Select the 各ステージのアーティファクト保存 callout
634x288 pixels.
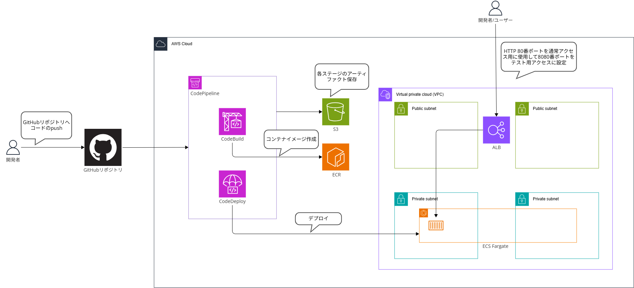pyautogui.click(x=342, y=77)
